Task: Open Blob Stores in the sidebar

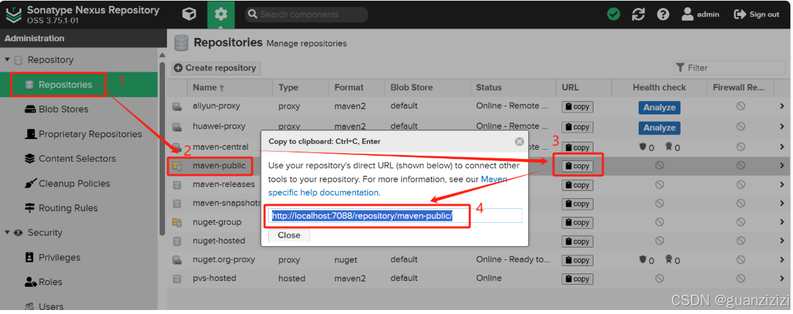Action: [63, 109]
